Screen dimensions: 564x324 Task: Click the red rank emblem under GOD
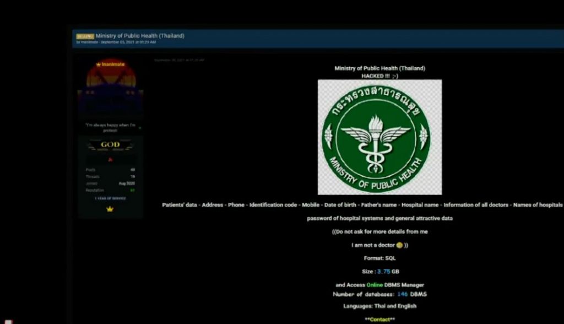click(110, 160)
